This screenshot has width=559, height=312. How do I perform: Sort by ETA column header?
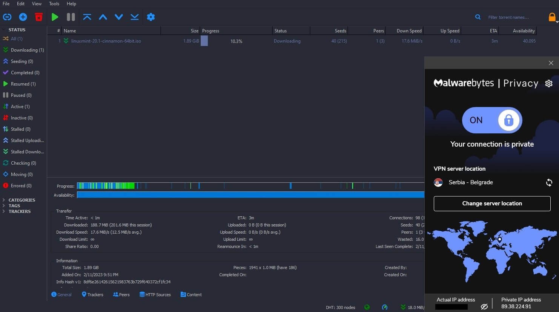480,31
